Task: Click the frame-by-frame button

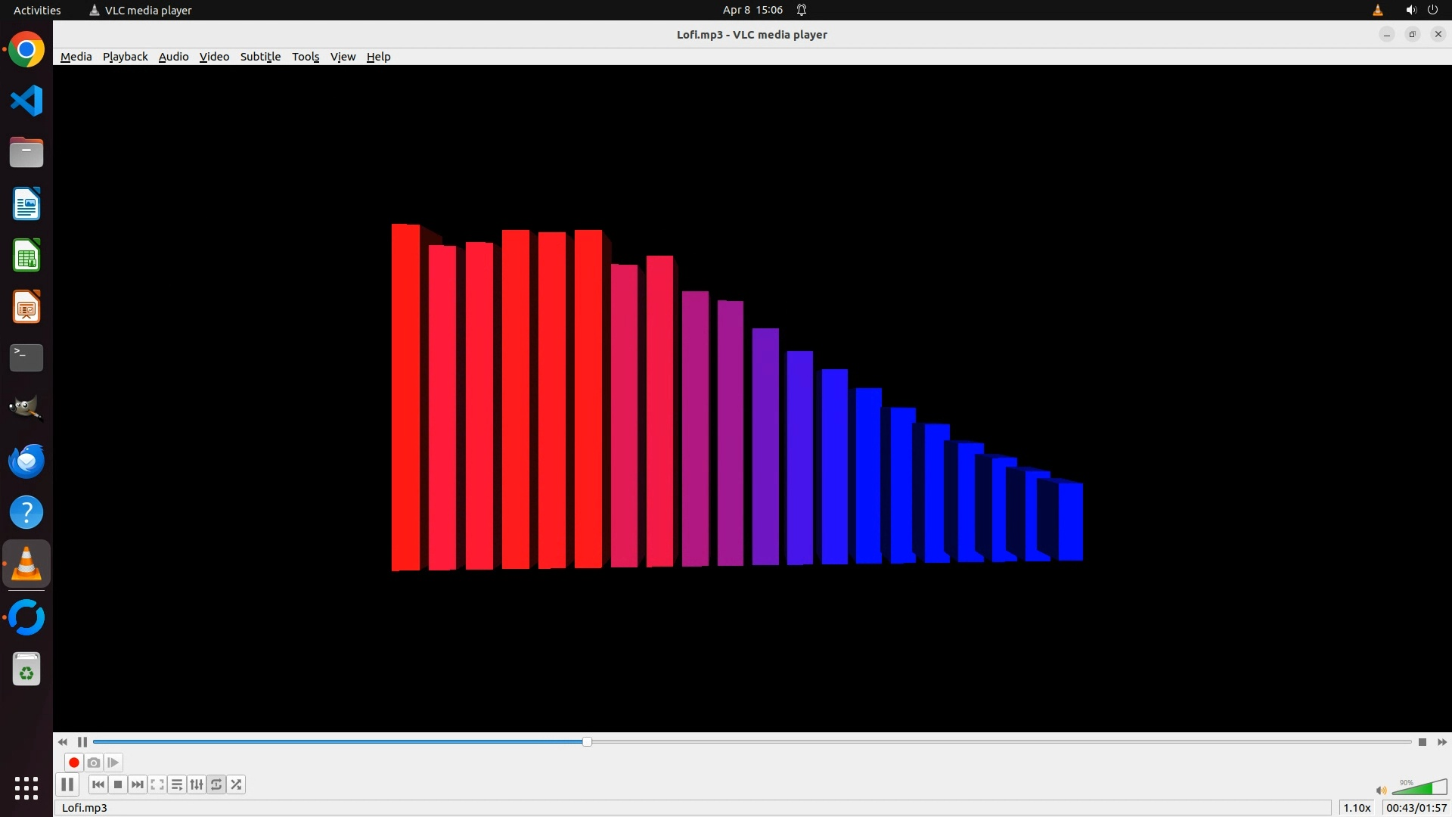Action: [x=113, y=763]
